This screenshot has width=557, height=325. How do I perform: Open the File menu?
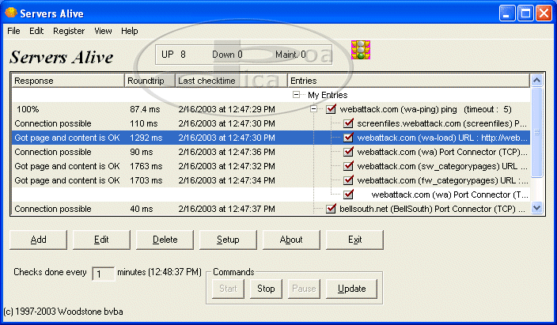click(14, 31)
